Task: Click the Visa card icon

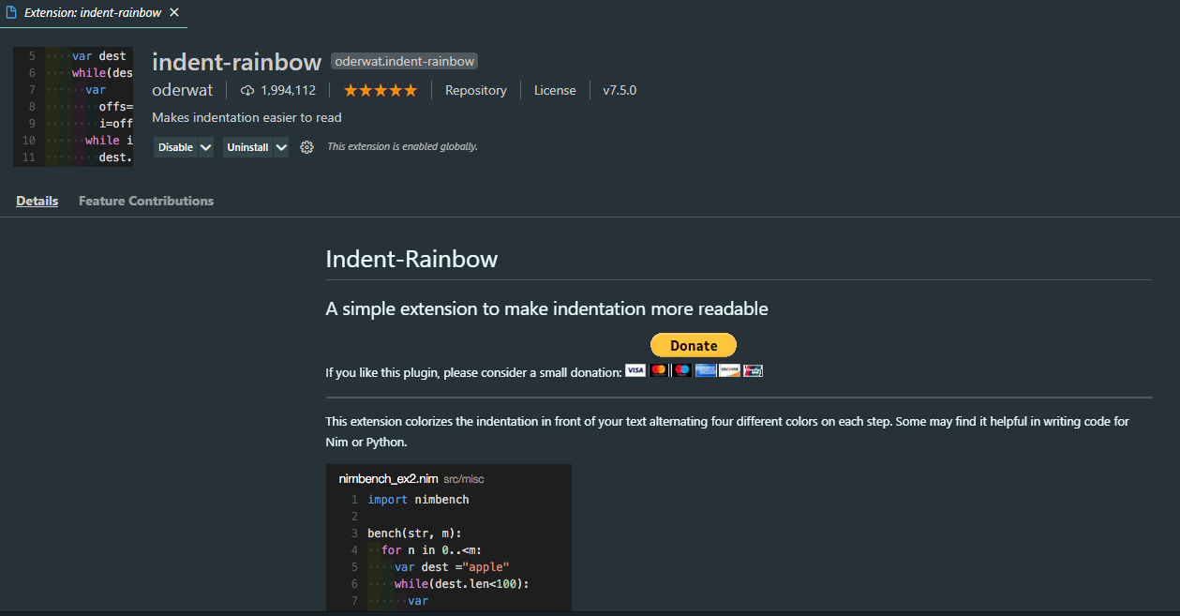Action: click(635, 370)
